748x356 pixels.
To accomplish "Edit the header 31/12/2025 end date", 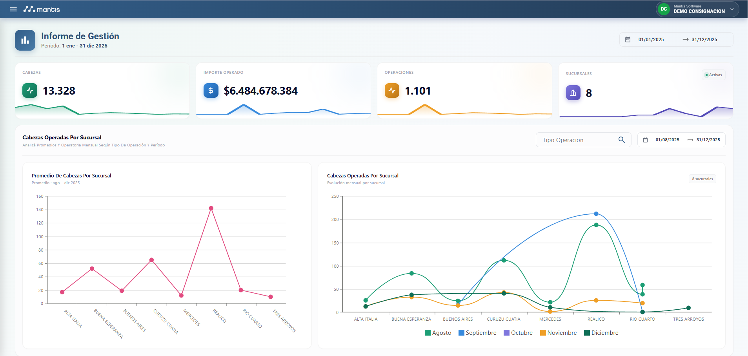I will click(x=704, y=40).
